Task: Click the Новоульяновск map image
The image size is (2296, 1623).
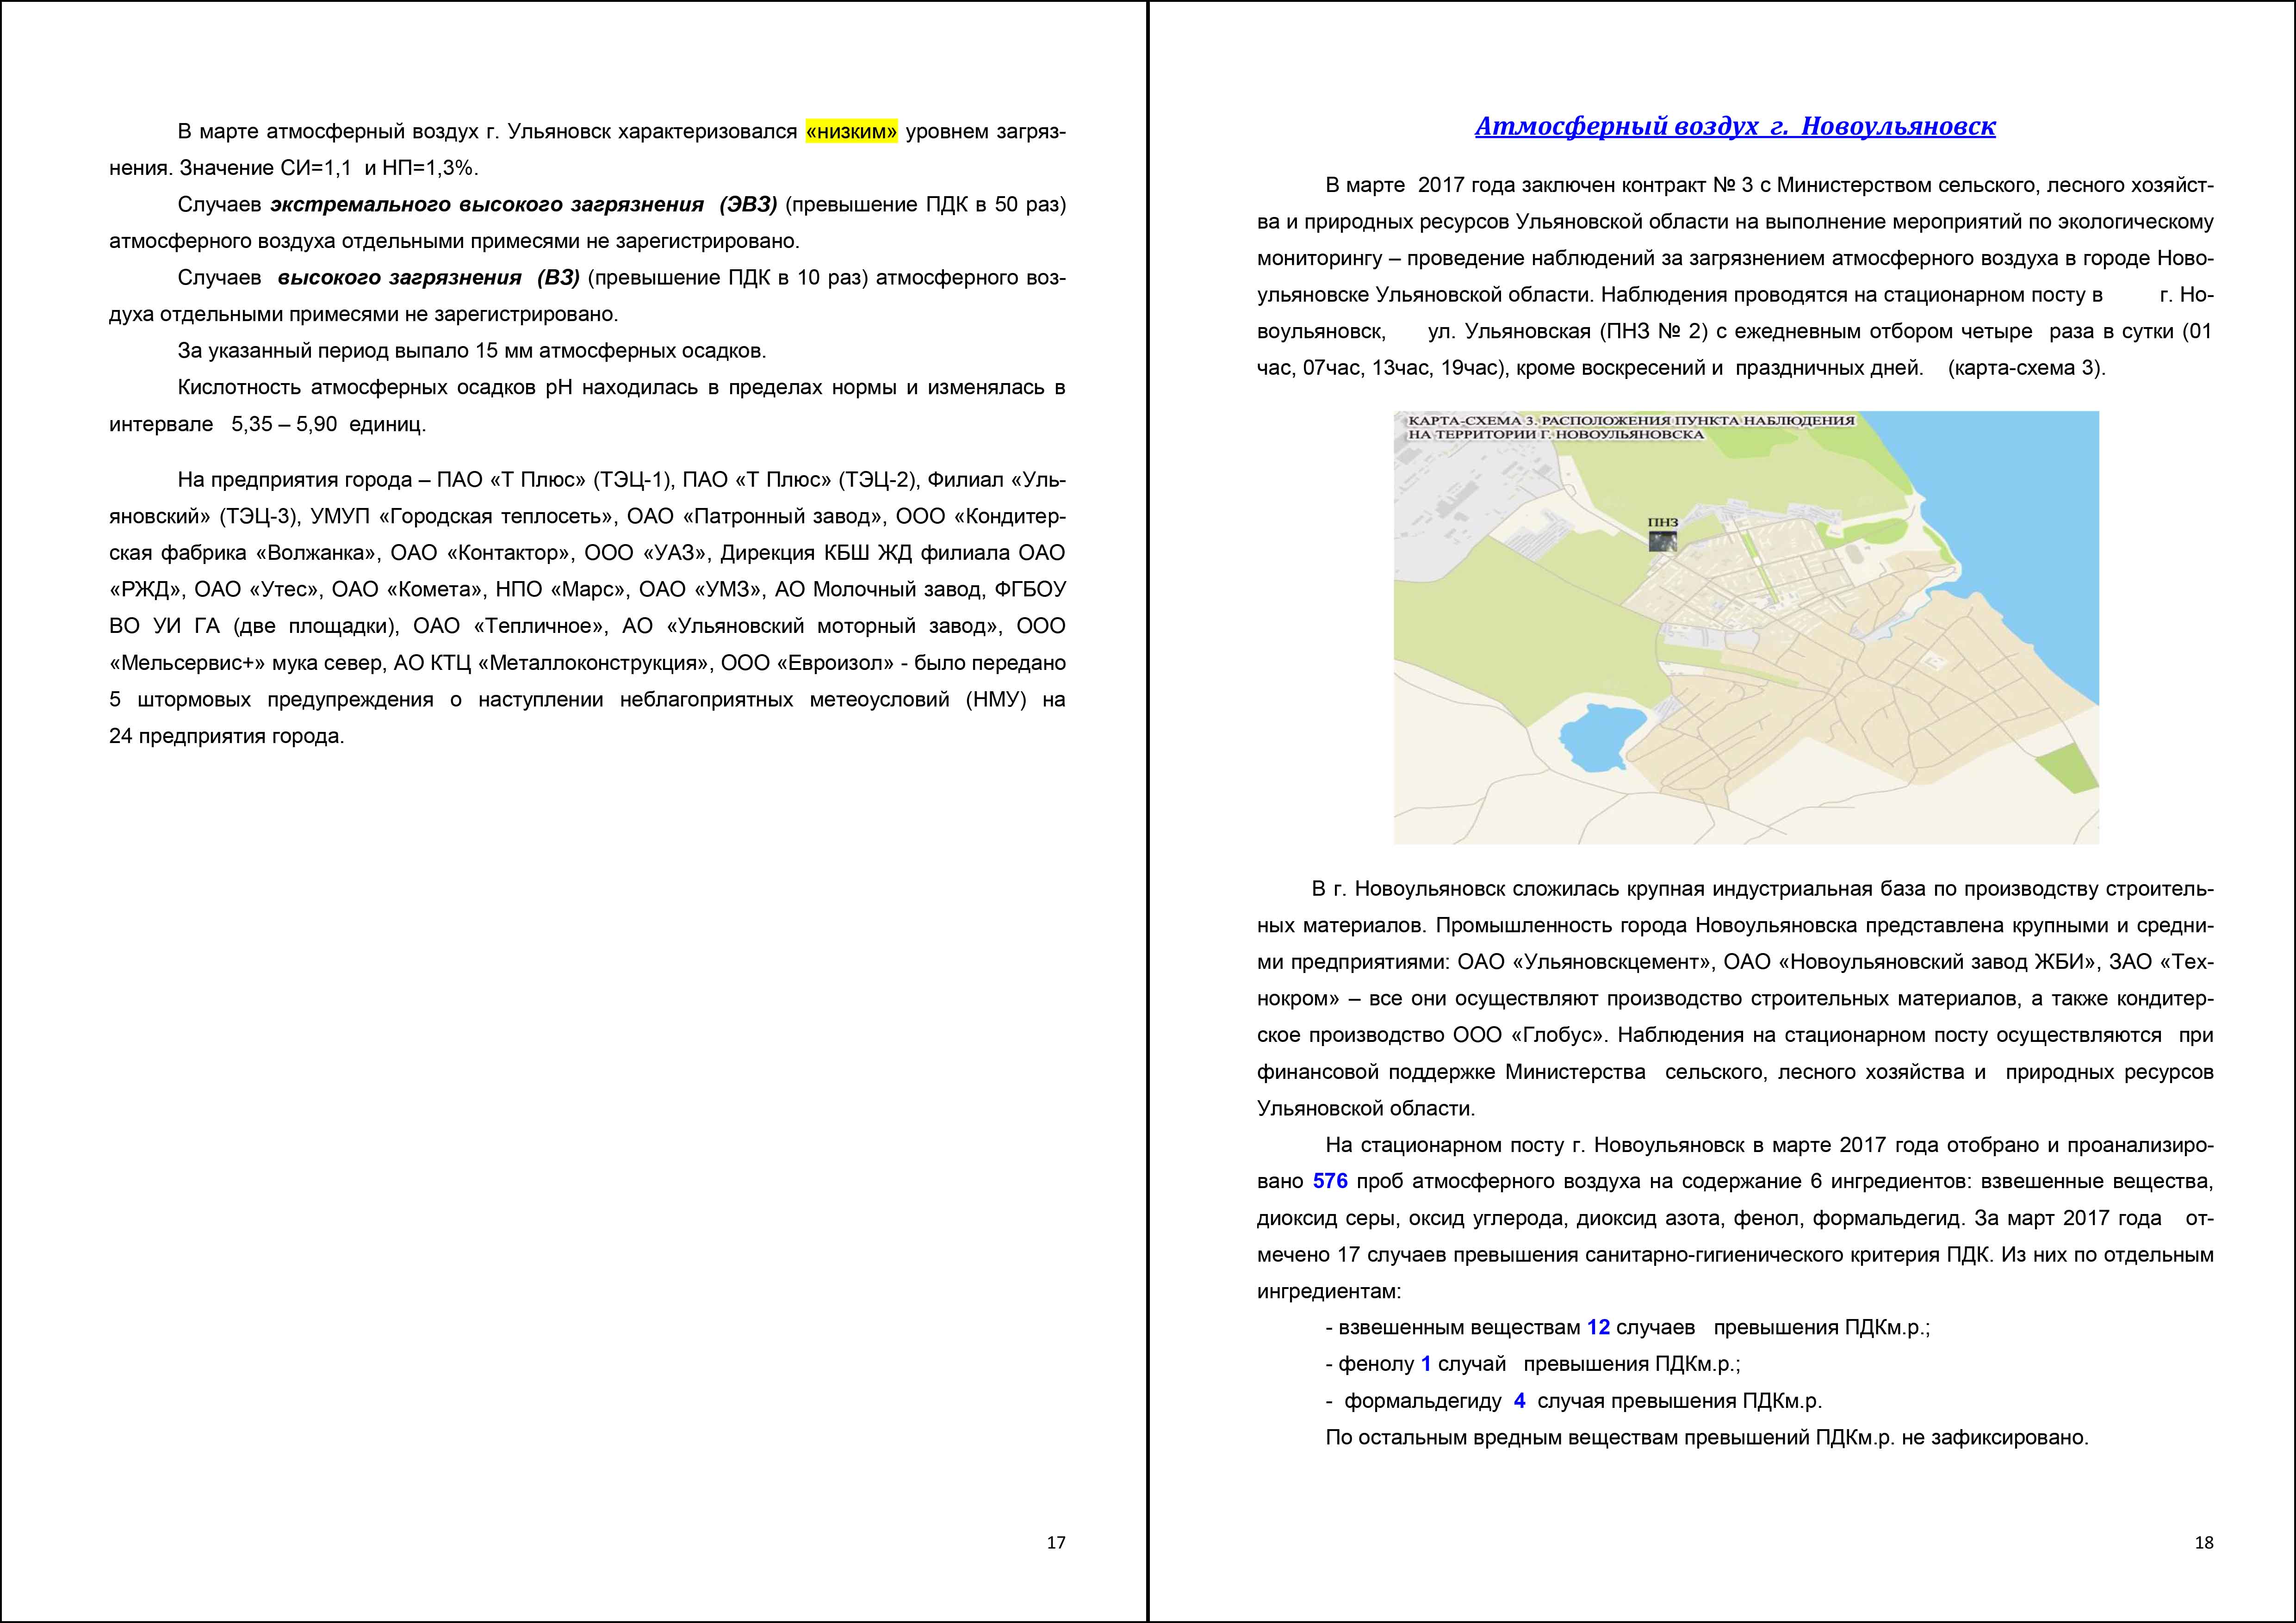Action: pyautogui.click(x=1746, y=627)
